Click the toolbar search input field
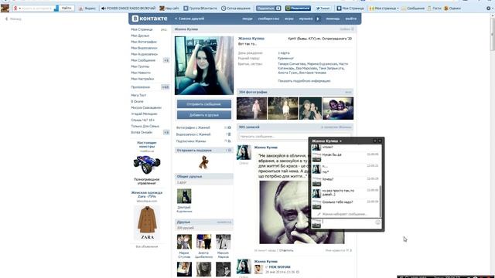 35,8
